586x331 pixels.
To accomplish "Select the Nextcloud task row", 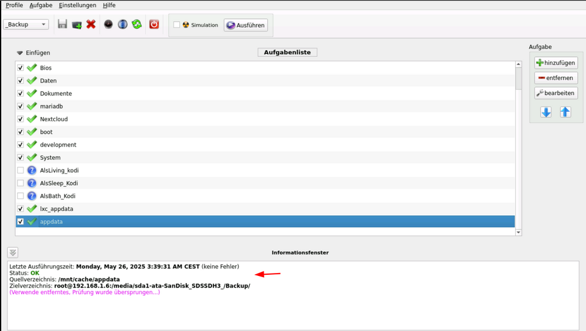I will point(265,119).
